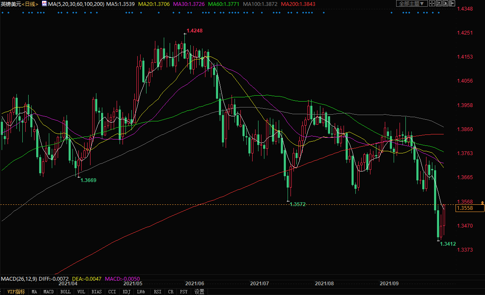485x295 pixels.
Task: Click the chart playback icon
Action: tap(445, 3)
